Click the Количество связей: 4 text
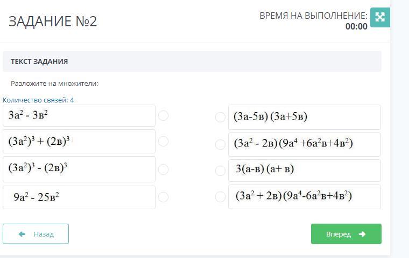Image resolution: width=409 pixels, height=258 pixels. click(38, 100)
